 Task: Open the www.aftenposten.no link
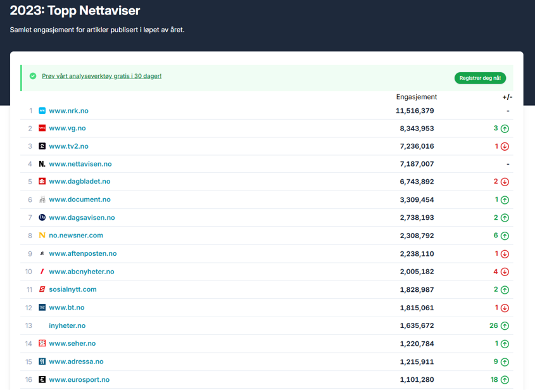coord(82,253)
